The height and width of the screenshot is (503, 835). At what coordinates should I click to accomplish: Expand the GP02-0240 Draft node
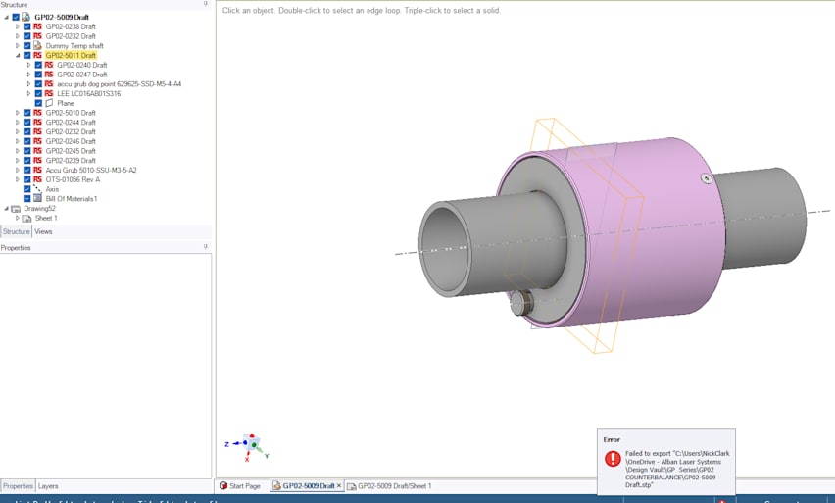tap(28, 65)
